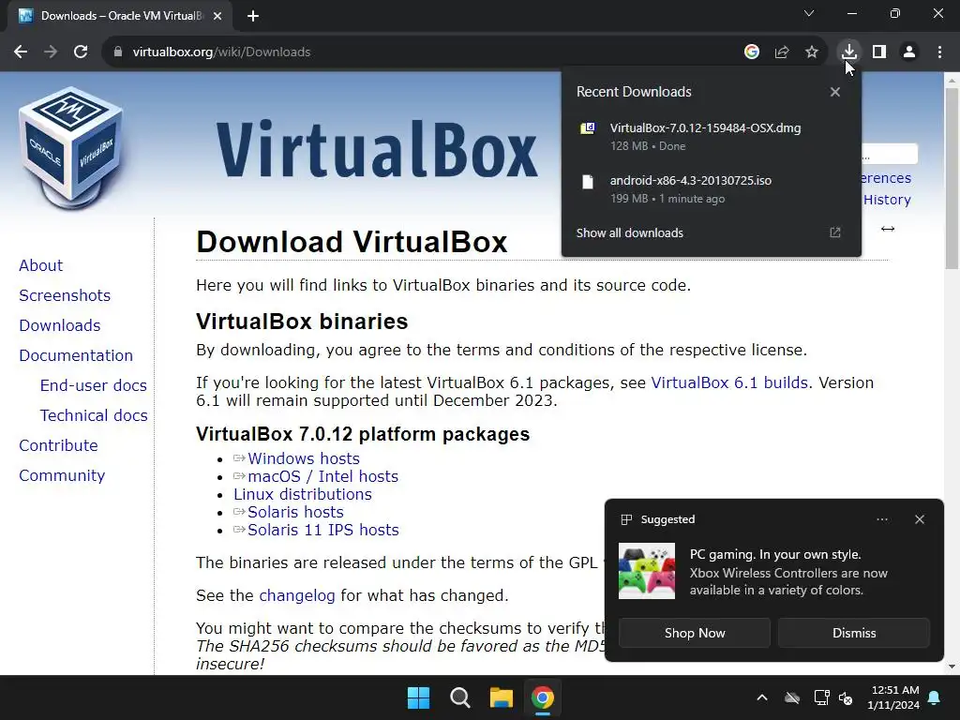Image resolution: width=960 pixels, height=720 pixels.
Task: Close Recent Downloads popup
Action: click(835, 92)
